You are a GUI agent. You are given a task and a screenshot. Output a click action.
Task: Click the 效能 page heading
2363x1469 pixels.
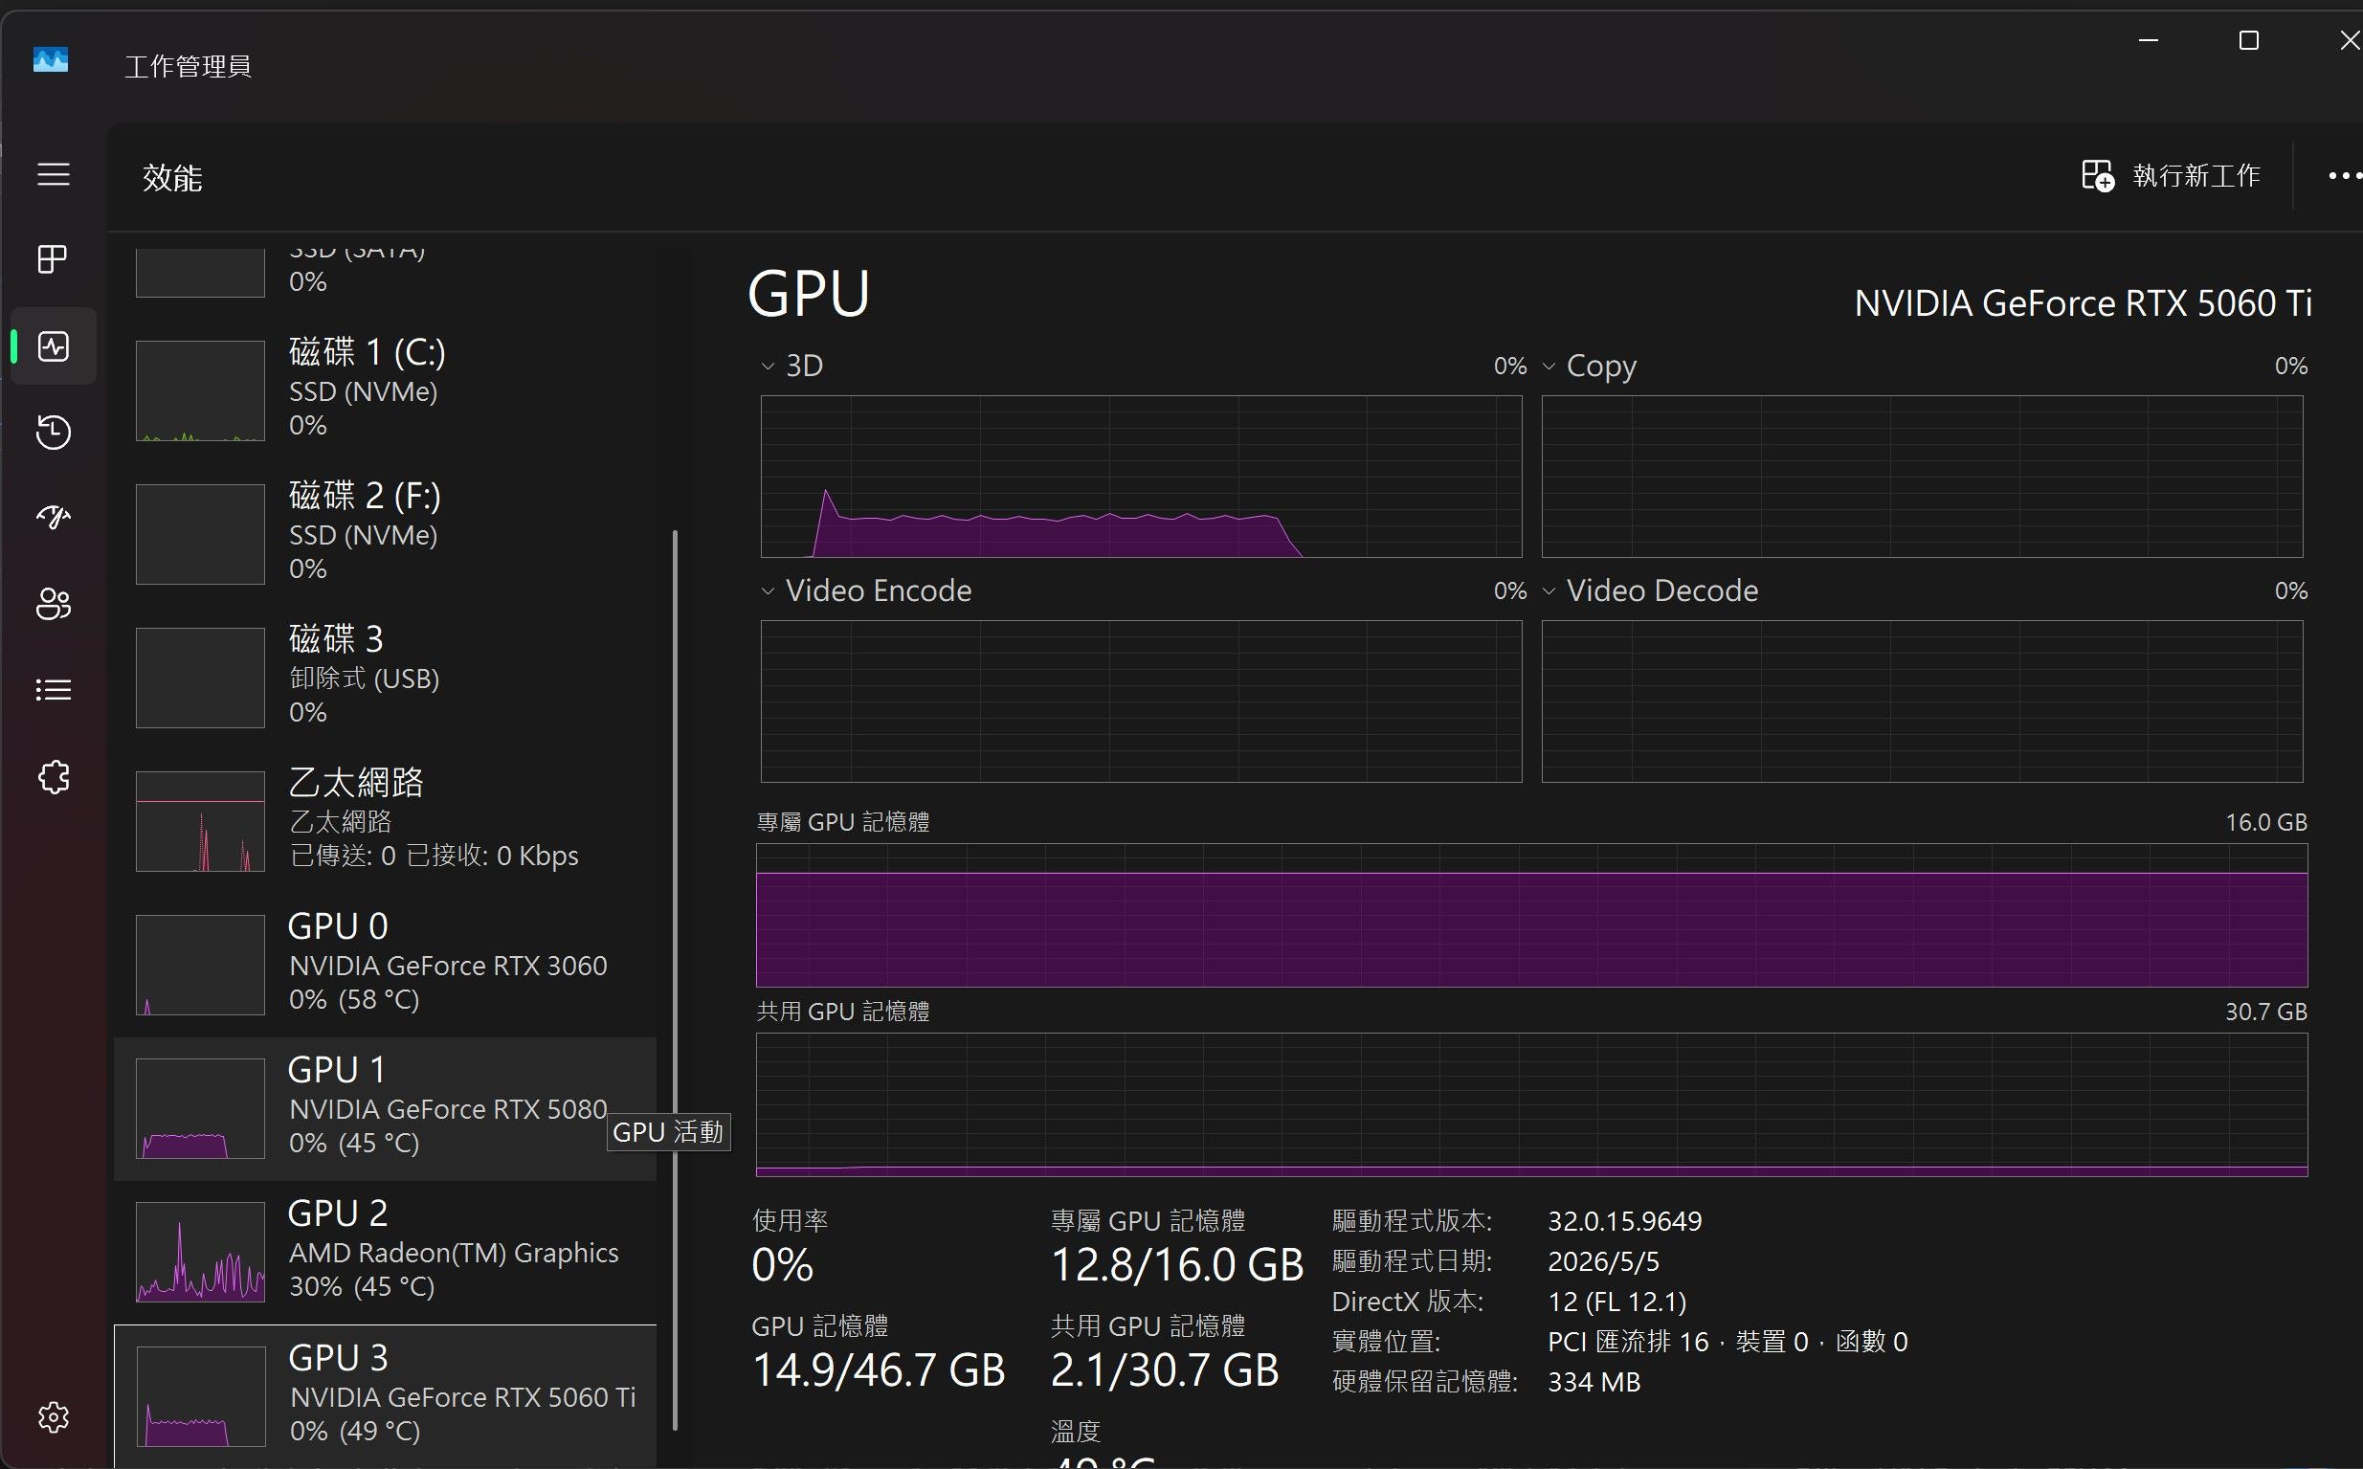point(172,178)
